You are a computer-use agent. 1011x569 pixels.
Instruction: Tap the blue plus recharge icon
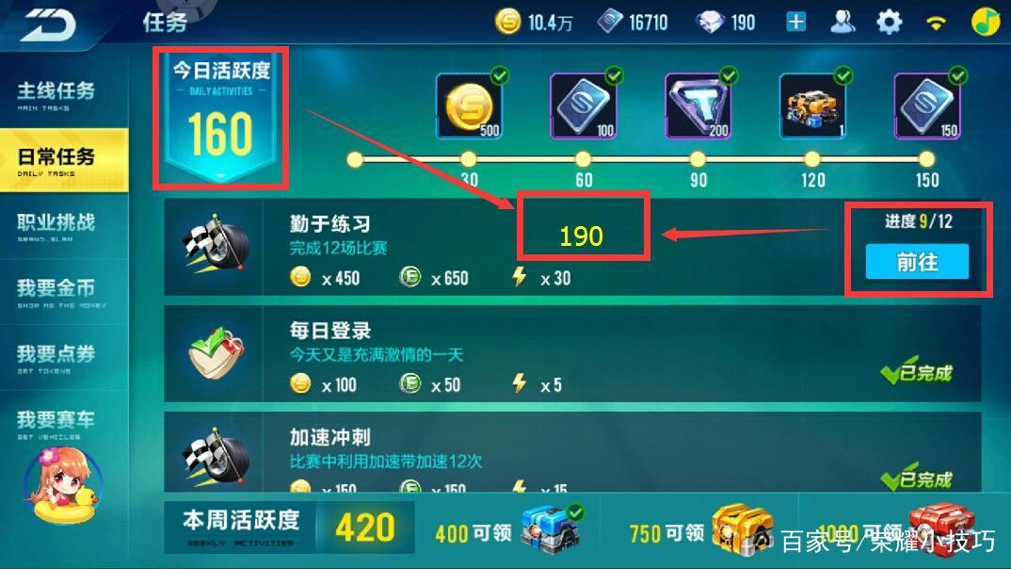[796, 22]
